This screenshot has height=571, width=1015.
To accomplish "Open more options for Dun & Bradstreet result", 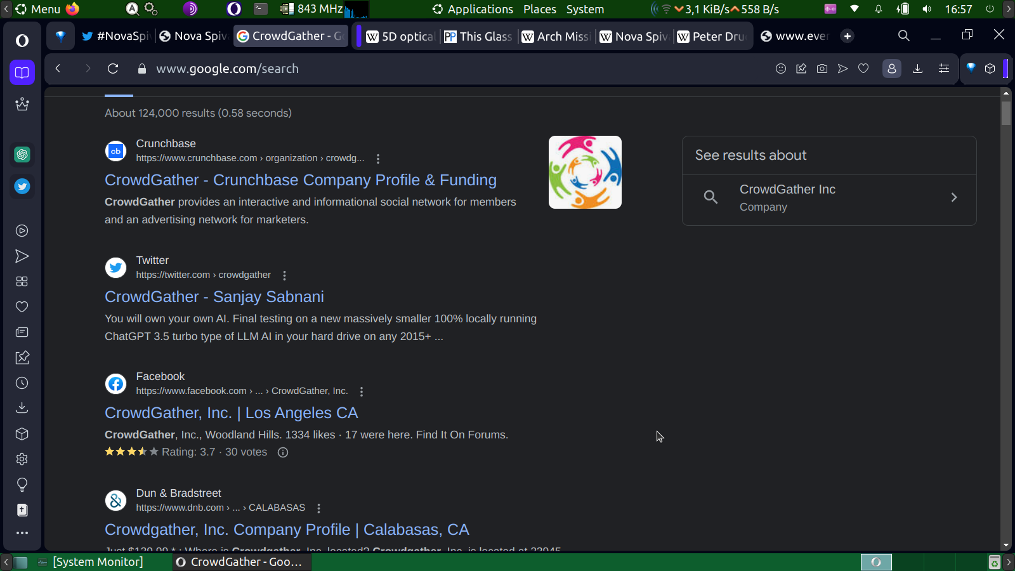I will tap(318, 508).
